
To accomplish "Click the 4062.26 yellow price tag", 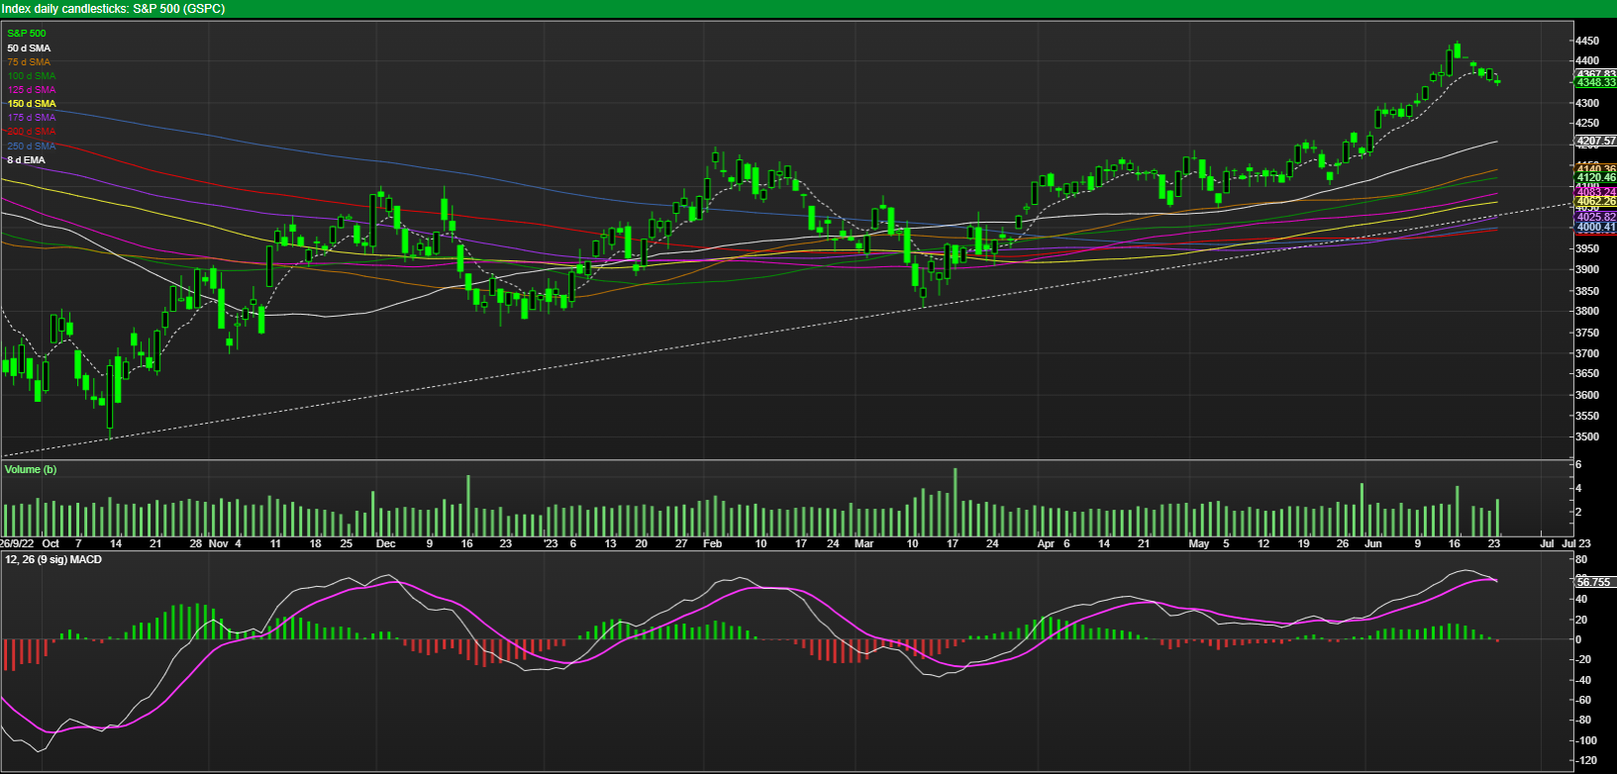I will [1596, 201].
